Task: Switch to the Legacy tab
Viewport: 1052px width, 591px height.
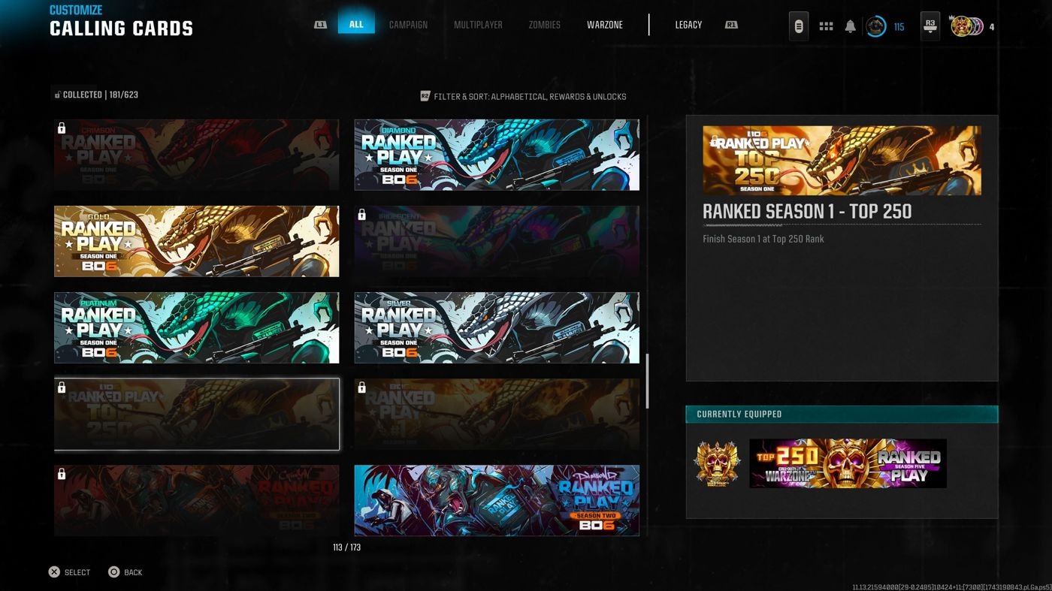Action: pos(688,25)
